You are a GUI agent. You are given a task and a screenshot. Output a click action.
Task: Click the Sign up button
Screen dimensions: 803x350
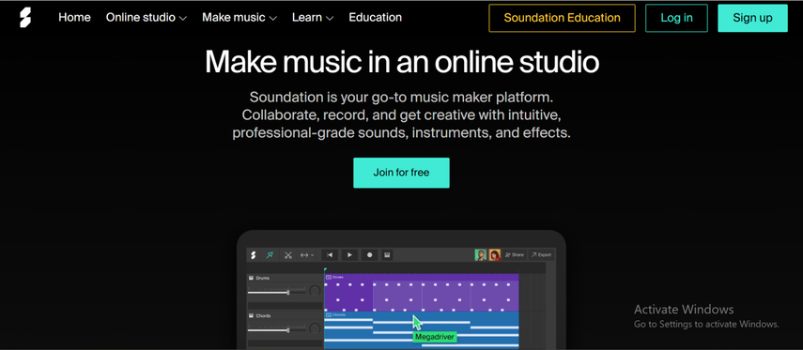click(x=752, y=18)
